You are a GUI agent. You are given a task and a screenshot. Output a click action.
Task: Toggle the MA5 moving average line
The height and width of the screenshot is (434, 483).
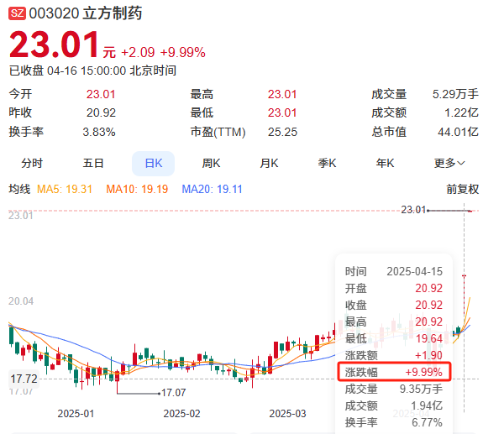coord(65,189)
